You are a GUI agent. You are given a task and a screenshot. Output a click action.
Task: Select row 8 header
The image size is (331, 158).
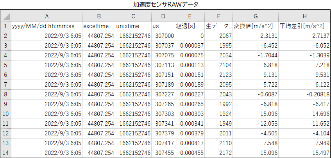pyautogui.click(x=6, y=94)
